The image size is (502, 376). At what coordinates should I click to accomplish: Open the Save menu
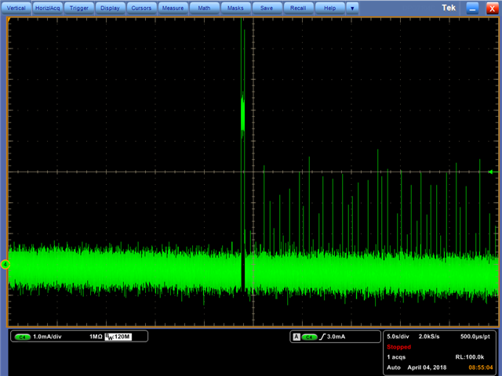(x=267, y=8)
